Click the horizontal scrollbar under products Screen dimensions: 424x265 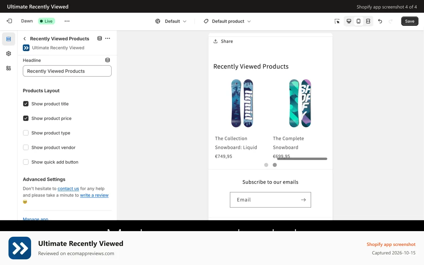pos(302,159)
